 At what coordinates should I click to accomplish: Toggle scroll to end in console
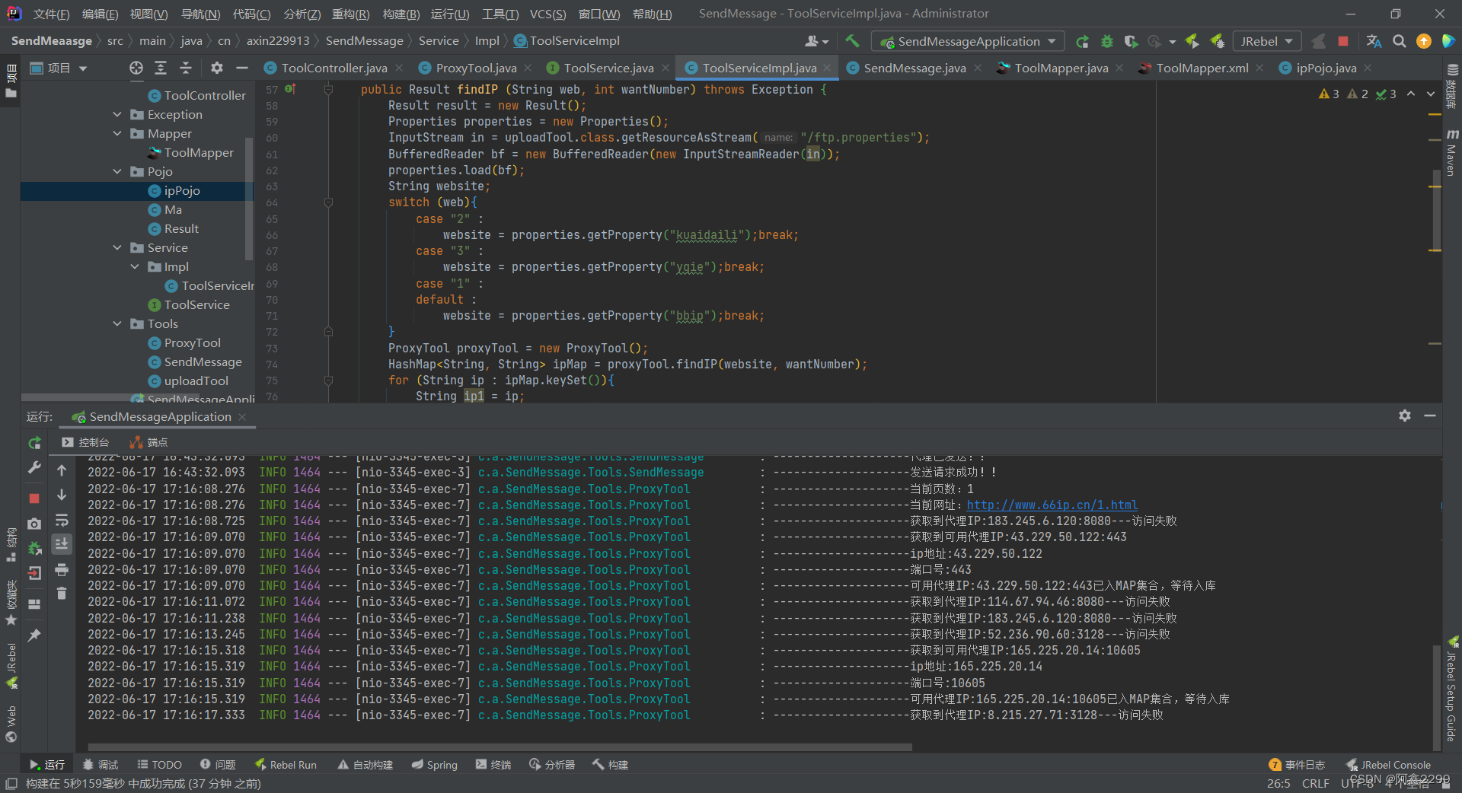click(x=62, y=544)
